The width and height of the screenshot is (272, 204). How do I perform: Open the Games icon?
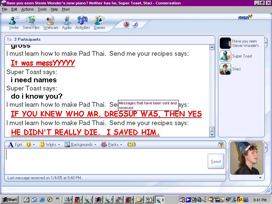click(x=99, y=22)
